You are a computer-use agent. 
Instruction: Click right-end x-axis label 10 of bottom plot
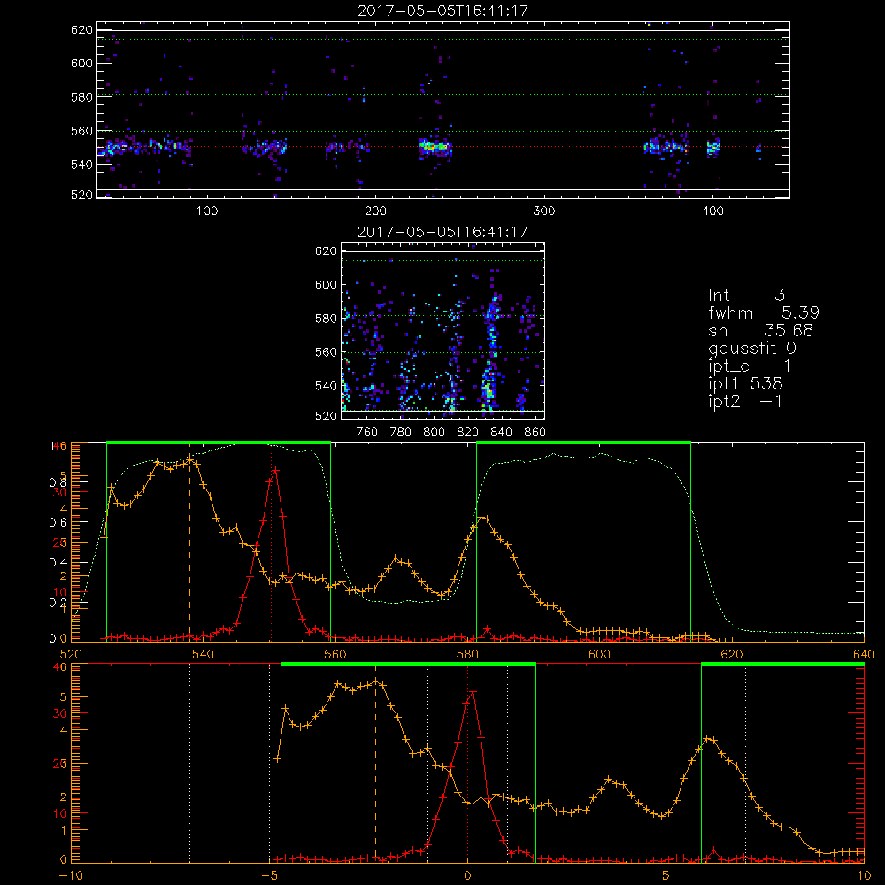[864, 876]
